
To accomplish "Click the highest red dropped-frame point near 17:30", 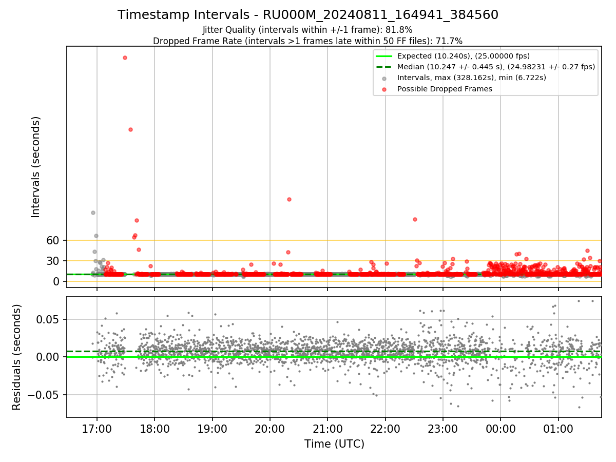I will tap(125, 57).
